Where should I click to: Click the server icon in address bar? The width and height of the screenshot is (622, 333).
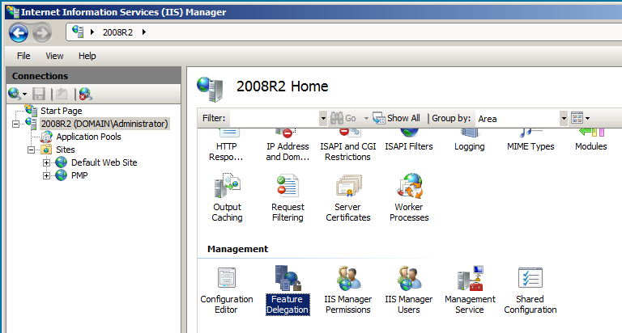(x=78, y=32)
